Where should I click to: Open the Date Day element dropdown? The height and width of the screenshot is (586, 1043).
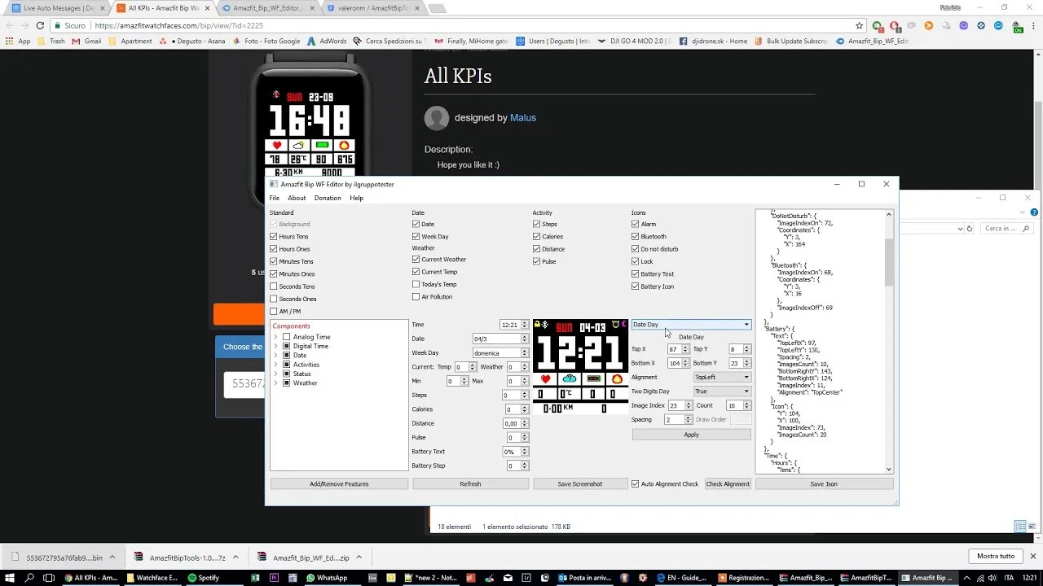click(691, 325)
